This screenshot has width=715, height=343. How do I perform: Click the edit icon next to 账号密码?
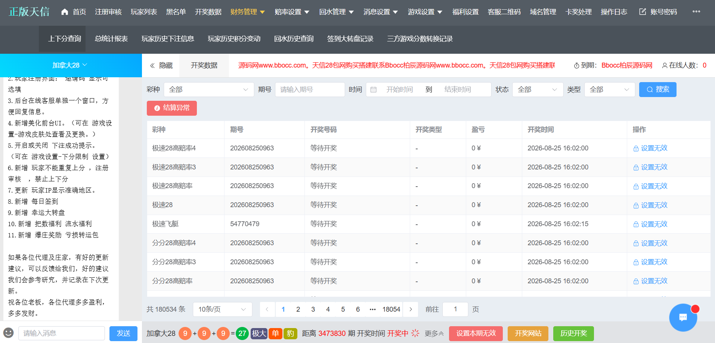click(643, 12)
